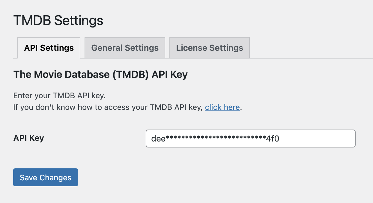Image resolution: width=373 pixels, height=203 pixels.
Task: Save the TMDB API settings
Action: click(x=46, y=177)
